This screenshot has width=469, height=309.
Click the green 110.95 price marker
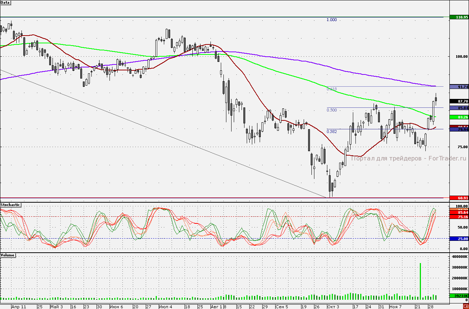459,17
